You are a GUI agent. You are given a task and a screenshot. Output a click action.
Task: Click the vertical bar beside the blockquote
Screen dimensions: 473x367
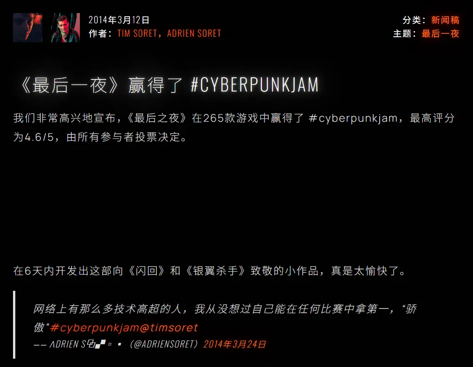click(x=14, y=325)
